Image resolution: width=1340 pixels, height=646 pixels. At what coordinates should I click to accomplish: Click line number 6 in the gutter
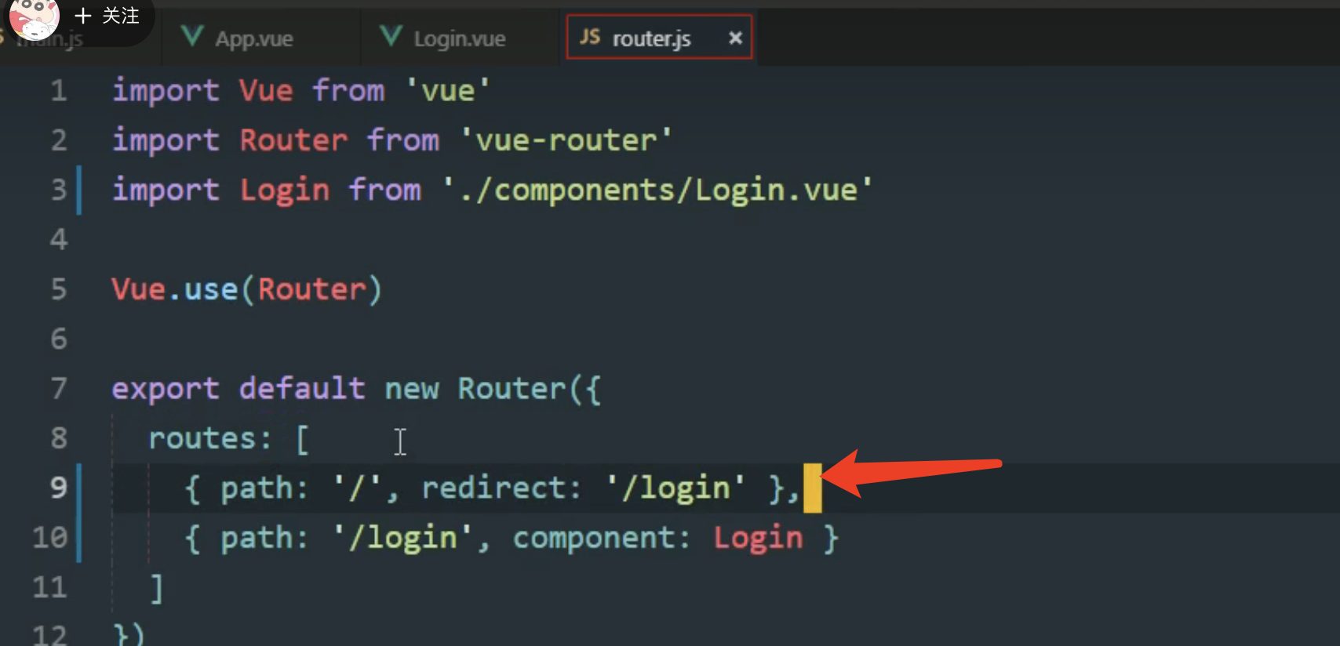59,339
